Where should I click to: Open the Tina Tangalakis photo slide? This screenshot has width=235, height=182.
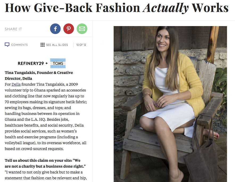170,104
